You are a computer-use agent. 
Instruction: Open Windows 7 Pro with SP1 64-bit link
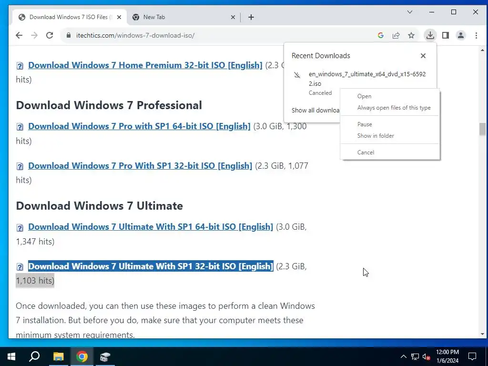click(139, 126)
